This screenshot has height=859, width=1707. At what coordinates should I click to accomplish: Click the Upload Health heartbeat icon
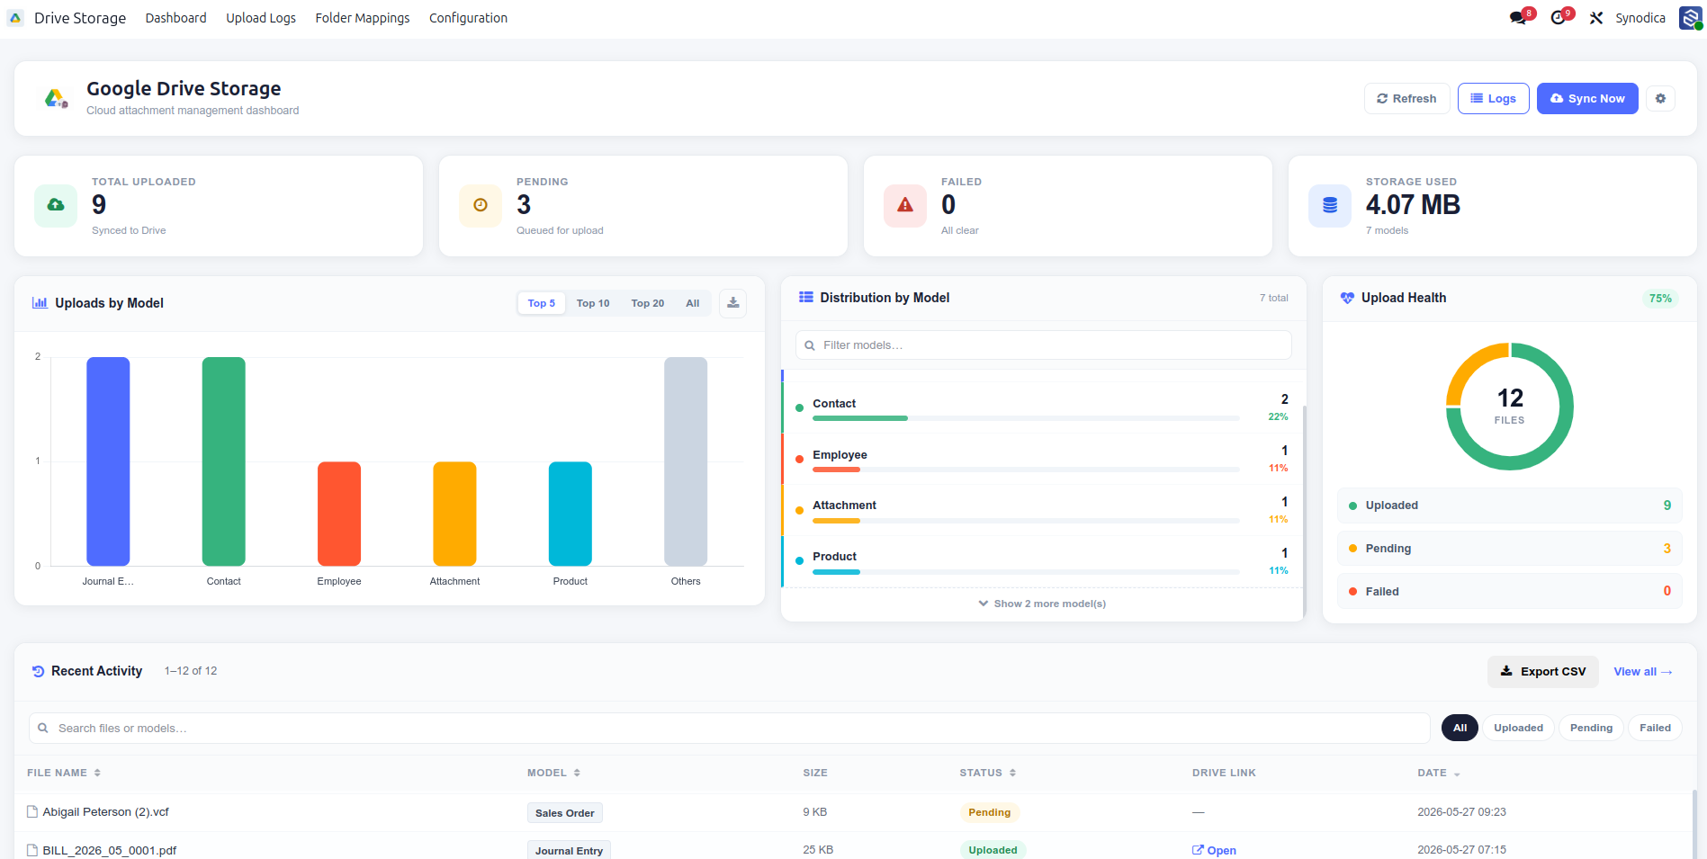coord(1347,298)
